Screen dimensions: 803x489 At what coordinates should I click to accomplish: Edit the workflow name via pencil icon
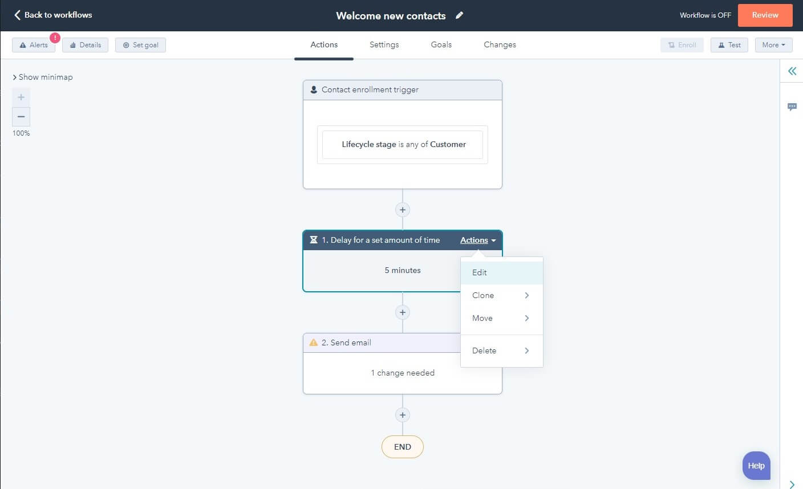coord(460,15)
